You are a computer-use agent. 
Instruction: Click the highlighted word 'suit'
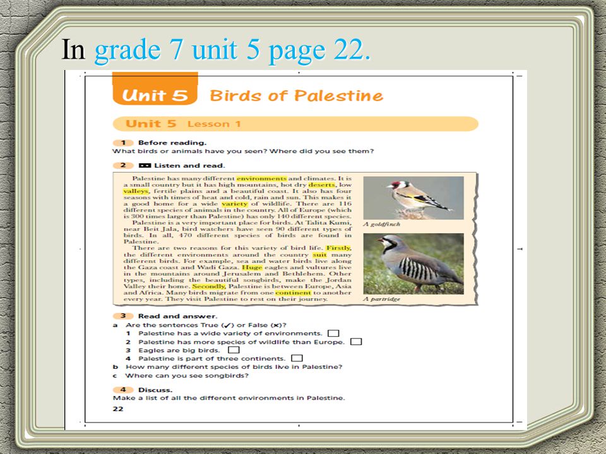319,255
